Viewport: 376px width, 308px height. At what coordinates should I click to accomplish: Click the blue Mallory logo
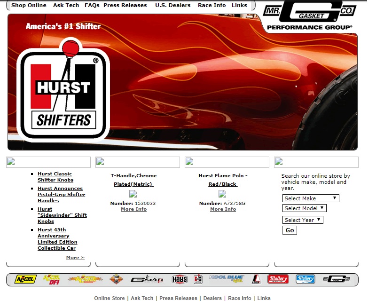[305, 279]
